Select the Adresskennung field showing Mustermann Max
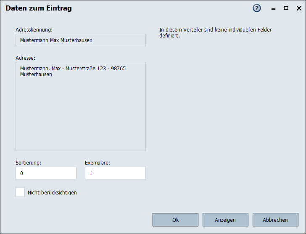This screenshot has height=234, width=306. click(81, 40)
